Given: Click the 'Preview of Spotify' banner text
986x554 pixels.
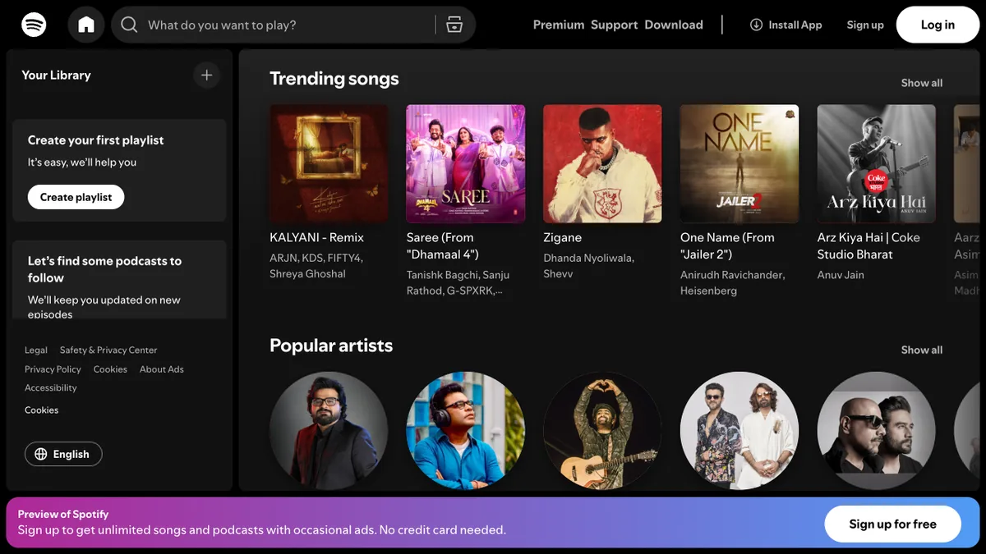Looking at the screenshot, I should click(63, 514).
